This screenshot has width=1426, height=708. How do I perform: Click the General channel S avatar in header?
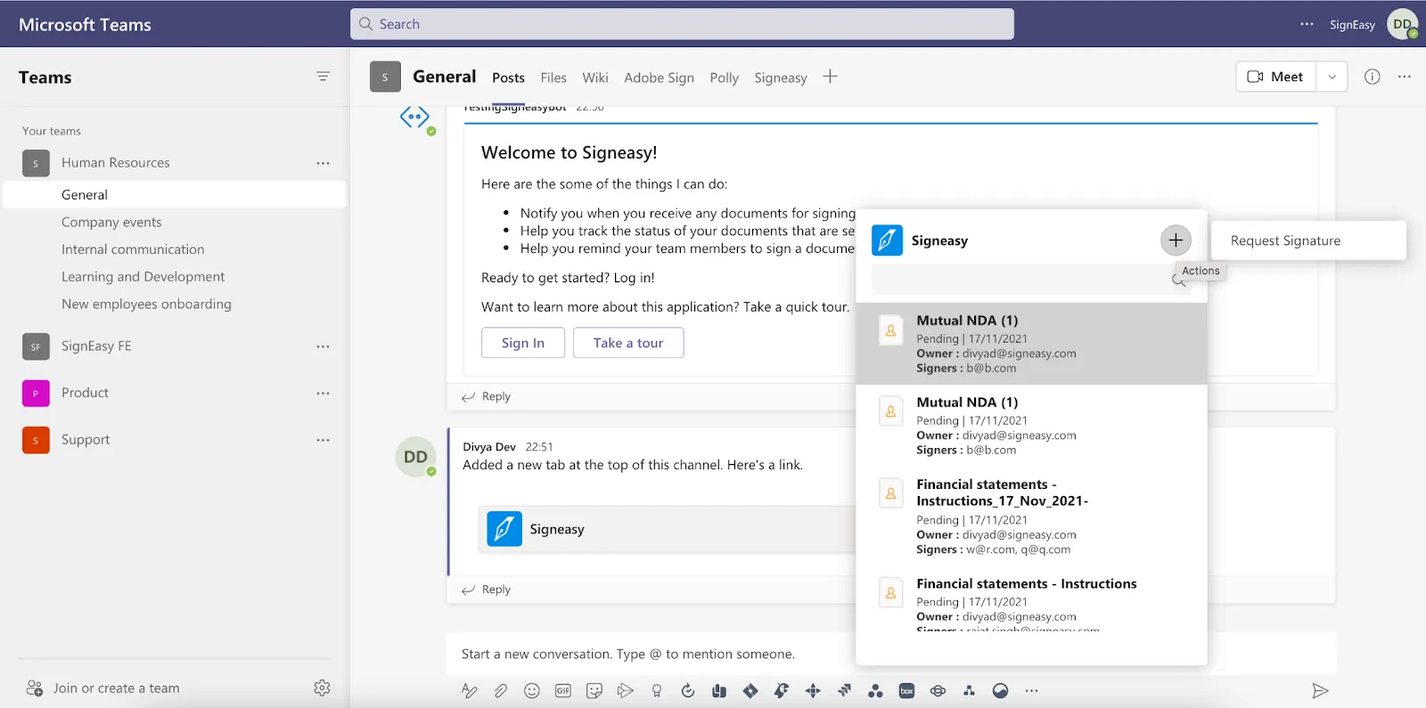[385, 77]
